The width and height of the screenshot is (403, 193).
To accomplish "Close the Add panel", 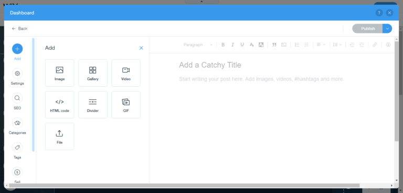I will tap(141, 48).
